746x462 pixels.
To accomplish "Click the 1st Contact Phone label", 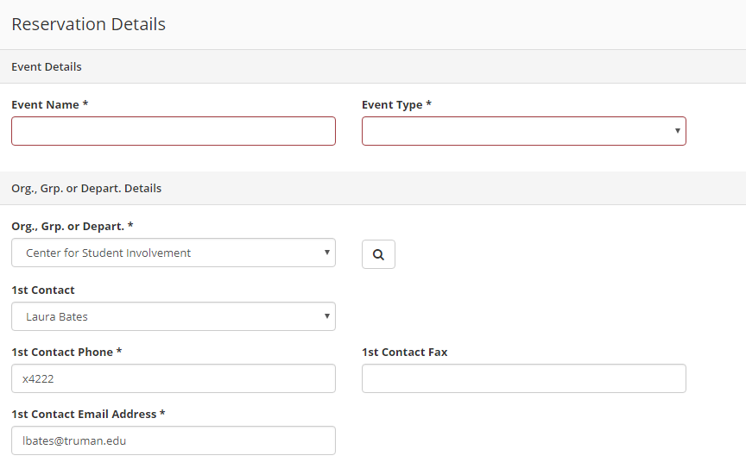I will pyautogui.click(x=66, y=352).
